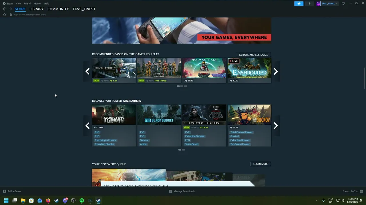
Task: Click the Psychological Horror tag
Action: [x=106, y=140]
